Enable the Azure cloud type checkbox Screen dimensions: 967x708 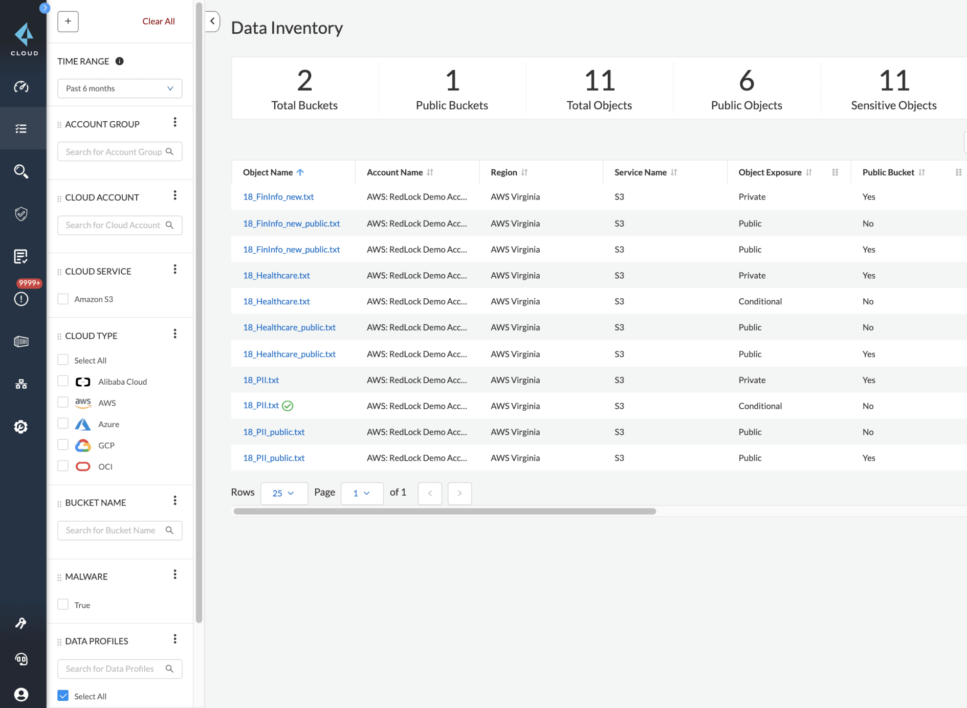coord(63,424)
